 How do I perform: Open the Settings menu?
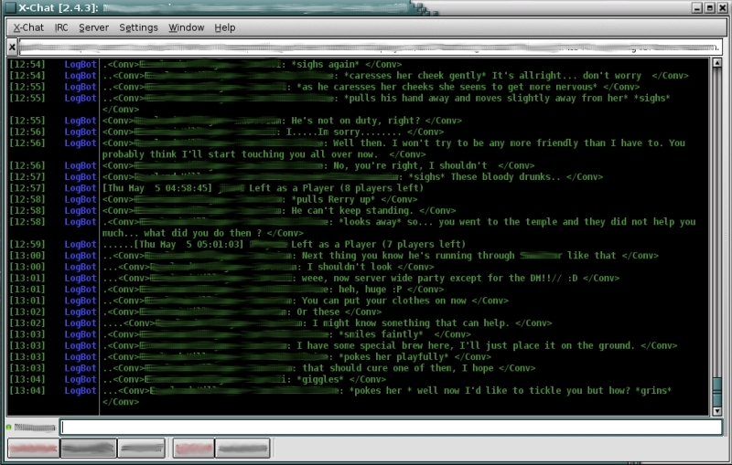click(138, 27)
